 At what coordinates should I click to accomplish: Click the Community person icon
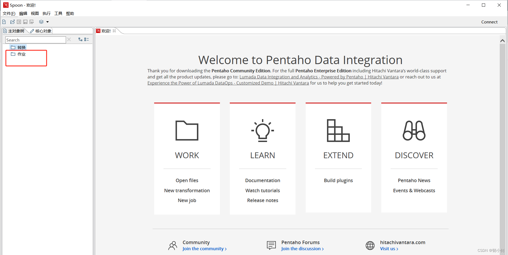pyautogui.click(x=173, y=245)
